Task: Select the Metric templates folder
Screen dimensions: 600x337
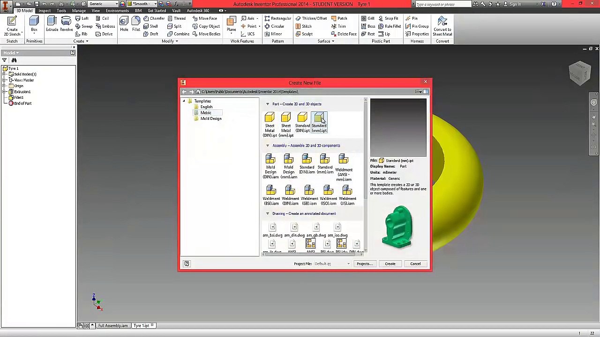Action: coord(206,113)
